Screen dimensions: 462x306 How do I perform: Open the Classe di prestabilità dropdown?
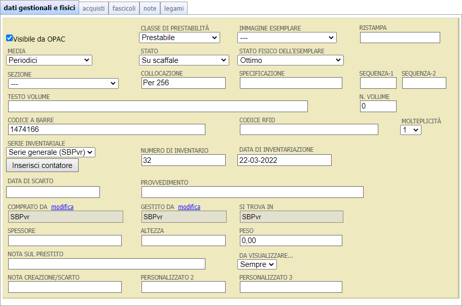(179, 38)
